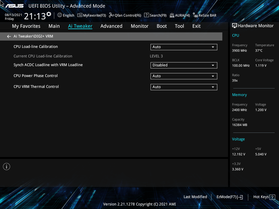Toggle ReSize BAR label

pos(207,16)
